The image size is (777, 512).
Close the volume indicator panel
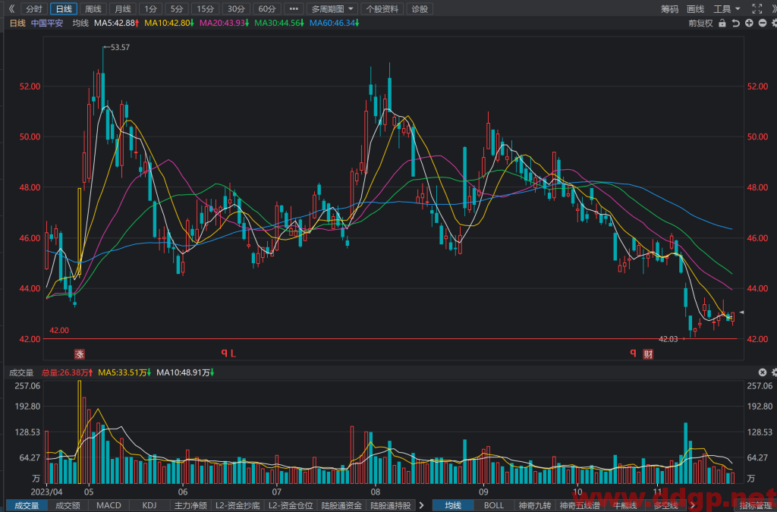tap(762, 372)
